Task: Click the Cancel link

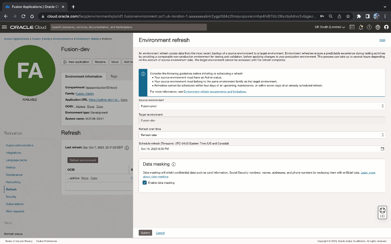Action: coord(160,233)
